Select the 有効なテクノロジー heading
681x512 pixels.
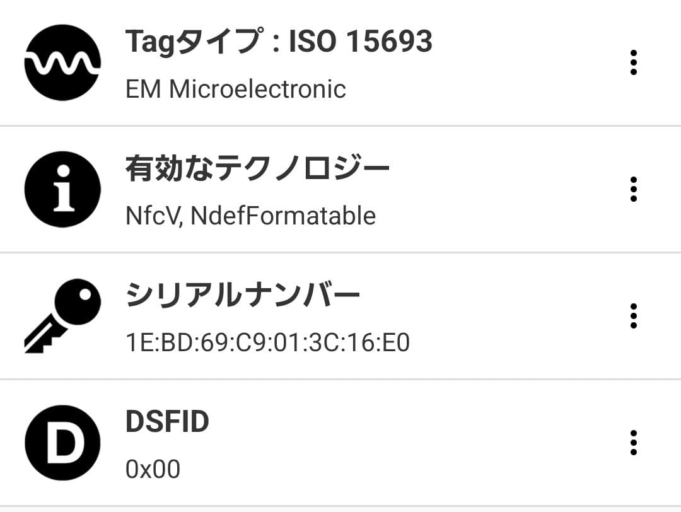click(257, 169)
